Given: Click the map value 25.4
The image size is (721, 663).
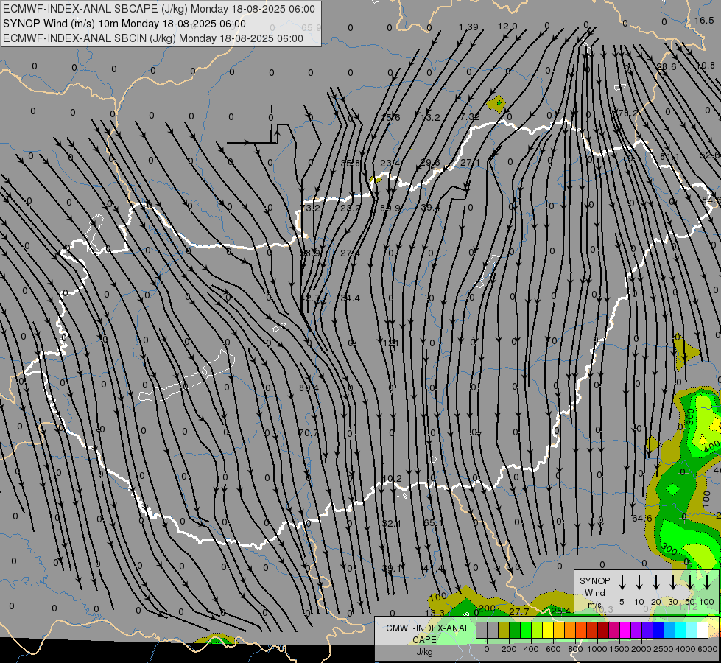Looking at the screenshot, I should [x=560, y=611].
